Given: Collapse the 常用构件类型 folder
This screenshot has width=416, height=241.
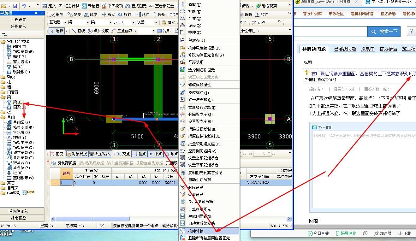Looking at the screenshot, I should click(x=3, y=42).
